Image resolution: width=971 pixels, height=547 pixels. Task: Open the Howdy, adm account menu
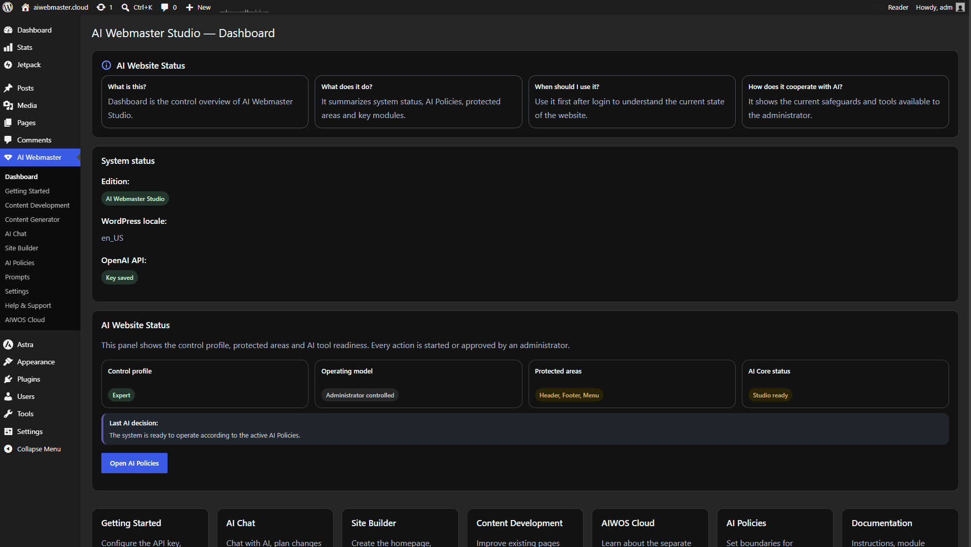coord(940,7)
